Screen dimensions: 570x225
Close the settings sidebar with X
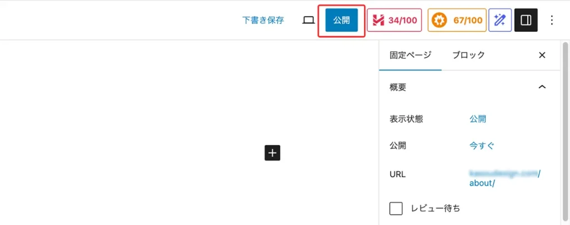(542, 55)
